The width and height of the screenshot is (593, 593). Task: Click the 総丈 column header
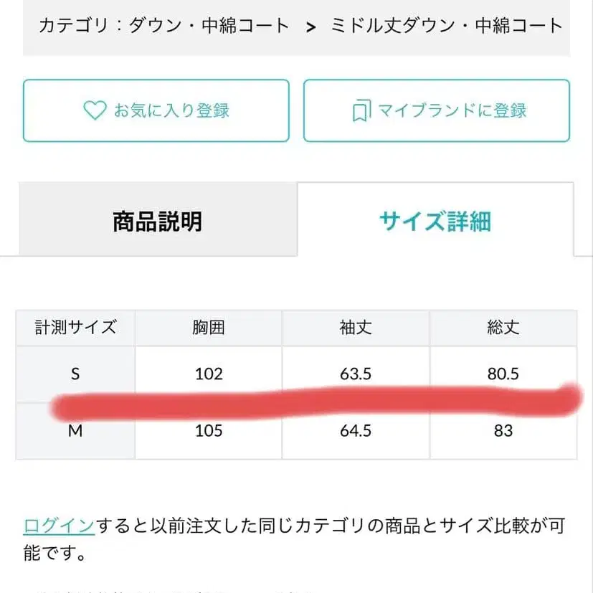504,328
